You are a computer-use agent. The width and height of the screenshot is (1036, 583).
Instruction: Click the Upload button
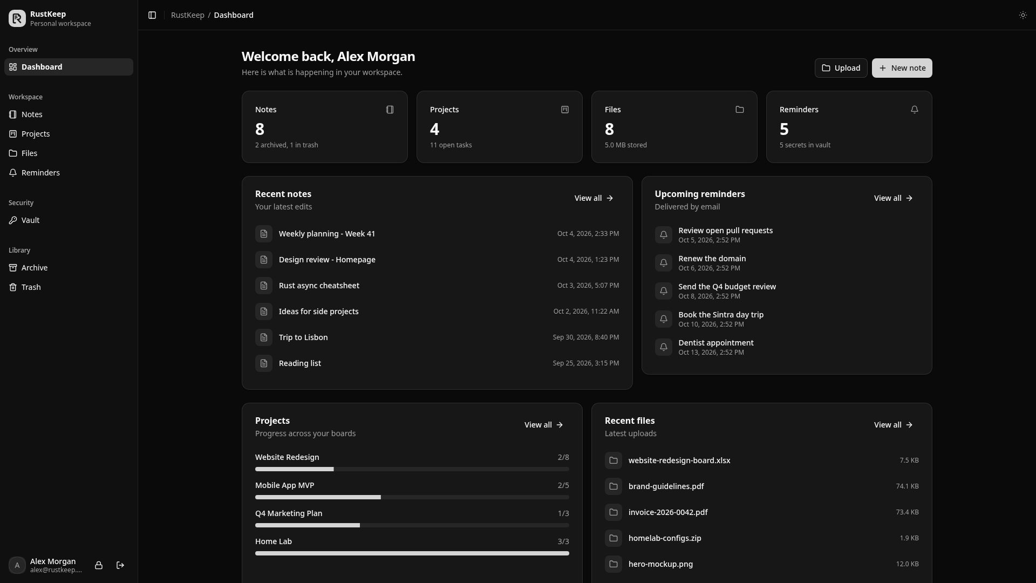[841, 68]
